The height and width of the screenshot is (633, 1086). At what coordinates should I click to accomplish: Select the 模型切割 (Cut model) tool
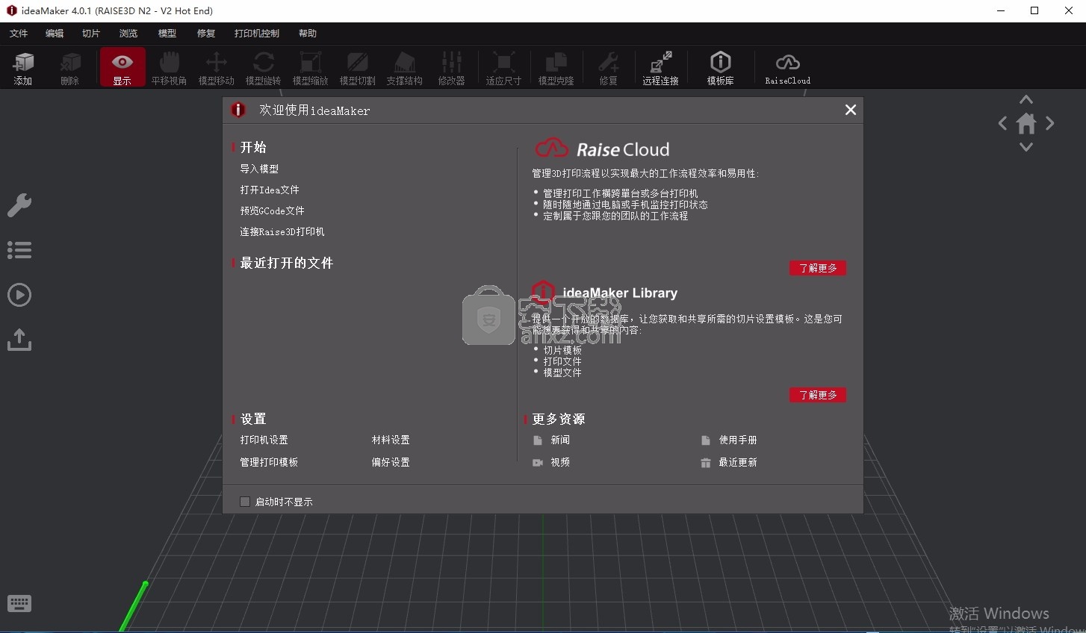tap(358, 68)
